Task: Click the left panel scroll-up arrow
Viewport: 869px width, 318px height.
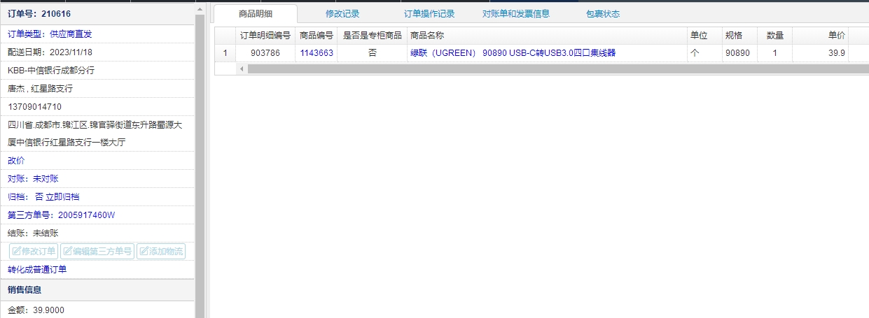Action: [x=200, y=10]
